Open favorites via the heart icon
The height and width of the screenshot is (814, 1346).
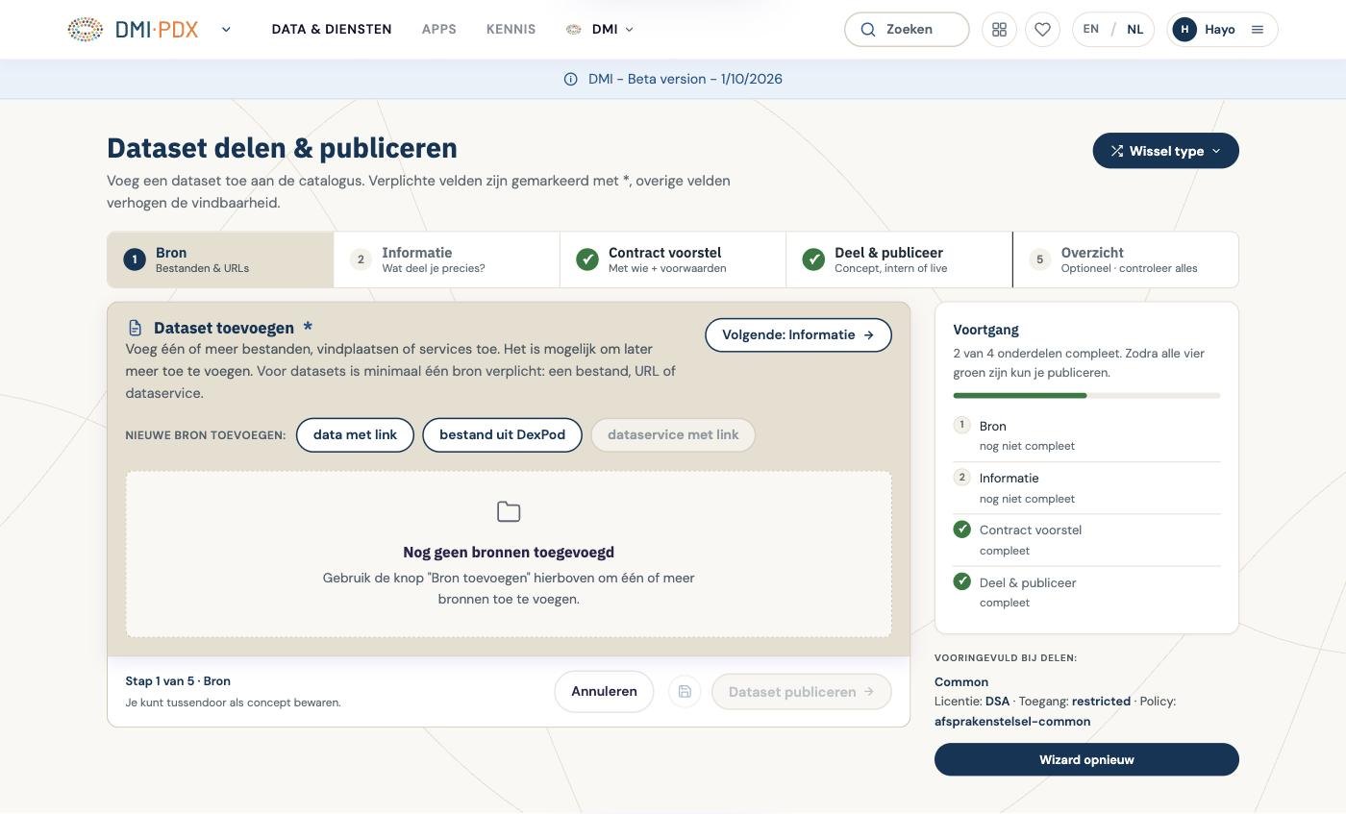[x=1042, y=29]
